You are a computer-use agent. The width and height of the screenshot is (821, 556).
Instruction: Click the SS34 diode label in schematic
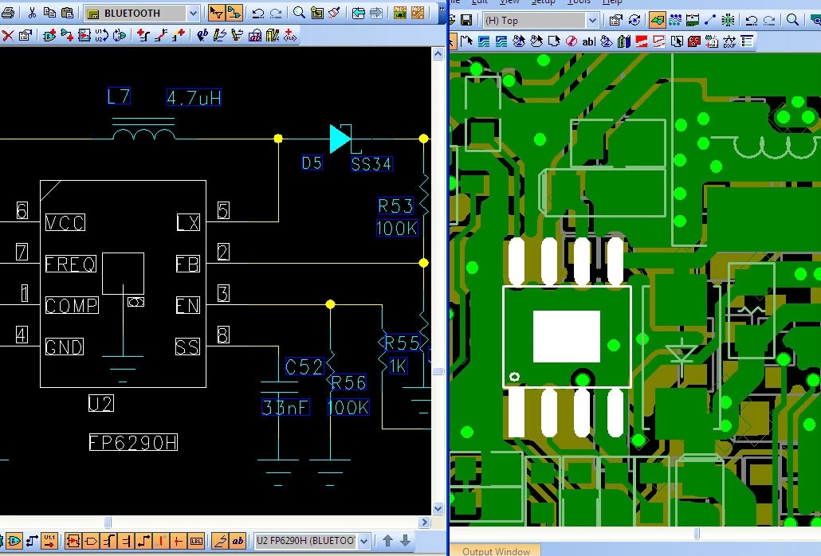click(371, 164)
